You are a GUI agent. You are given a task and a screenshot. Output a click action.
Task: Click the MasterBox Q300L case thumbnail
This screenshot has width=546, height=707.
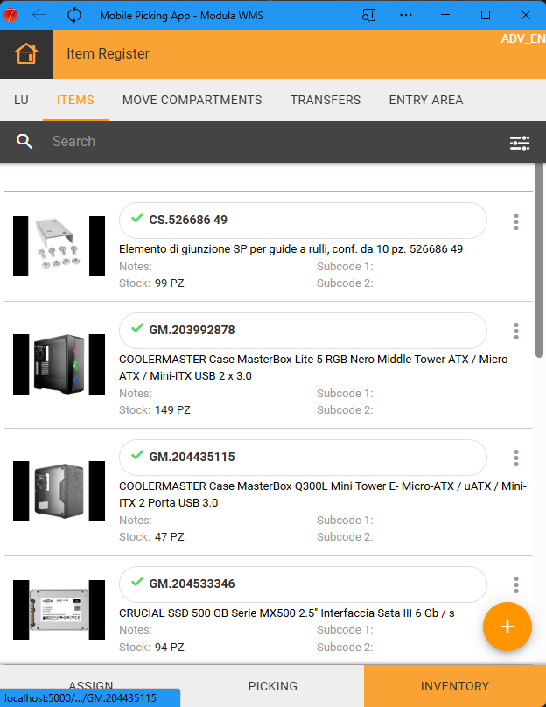59,491
